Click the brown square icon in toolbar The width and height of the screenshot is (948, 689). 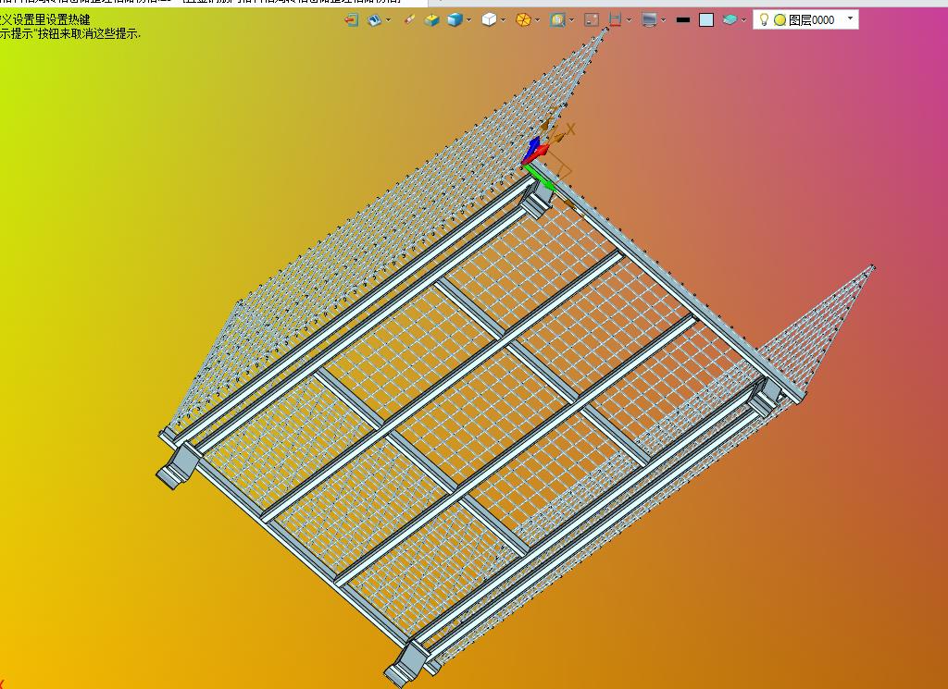click(x=592, y=20)
